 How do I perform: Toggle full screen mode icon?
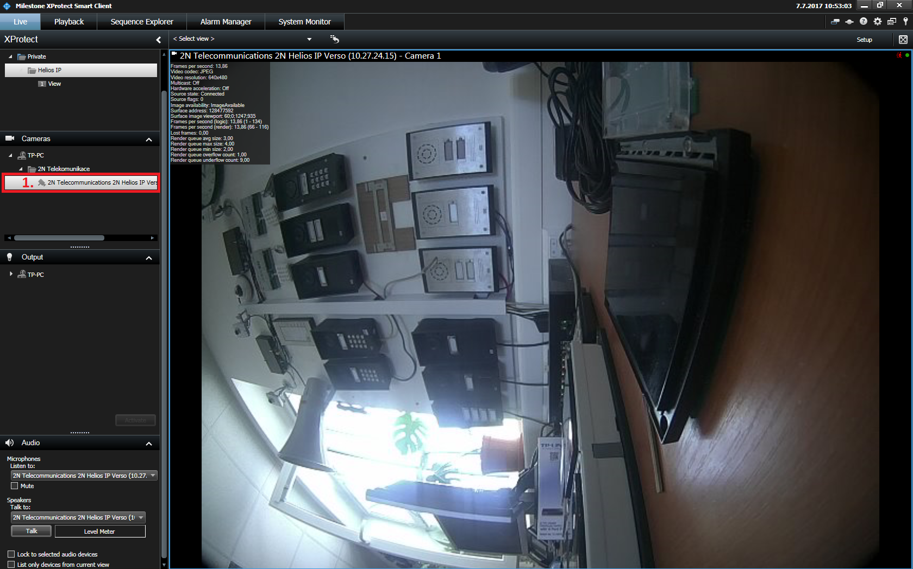pos(903,40)
